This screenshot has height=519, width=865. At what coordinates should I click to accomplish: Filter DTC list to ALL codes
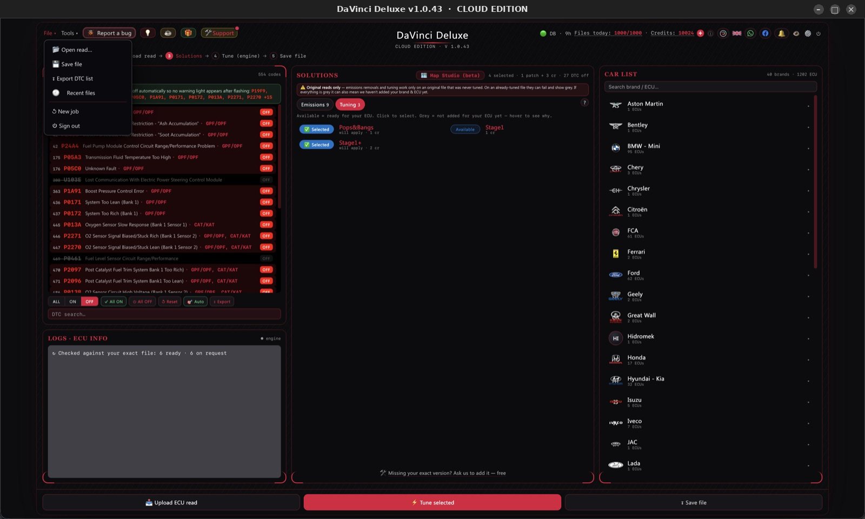point(56,302)
